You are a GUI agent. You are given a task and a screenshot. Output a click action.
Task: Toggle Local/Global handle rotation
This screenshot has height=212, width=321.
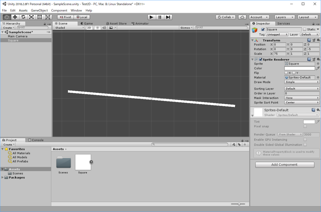pos(82,17)
